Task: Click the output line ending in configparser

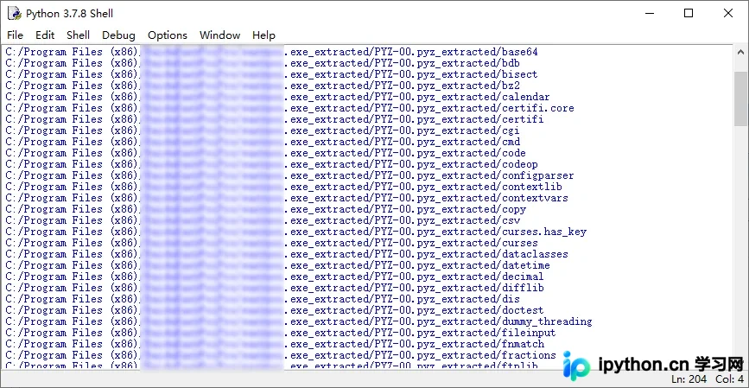Action: click(290, 175)
